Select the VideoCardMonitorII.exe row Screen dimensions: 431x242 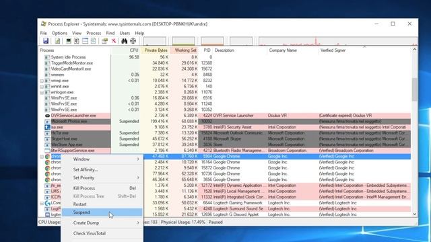pos(225,69)
